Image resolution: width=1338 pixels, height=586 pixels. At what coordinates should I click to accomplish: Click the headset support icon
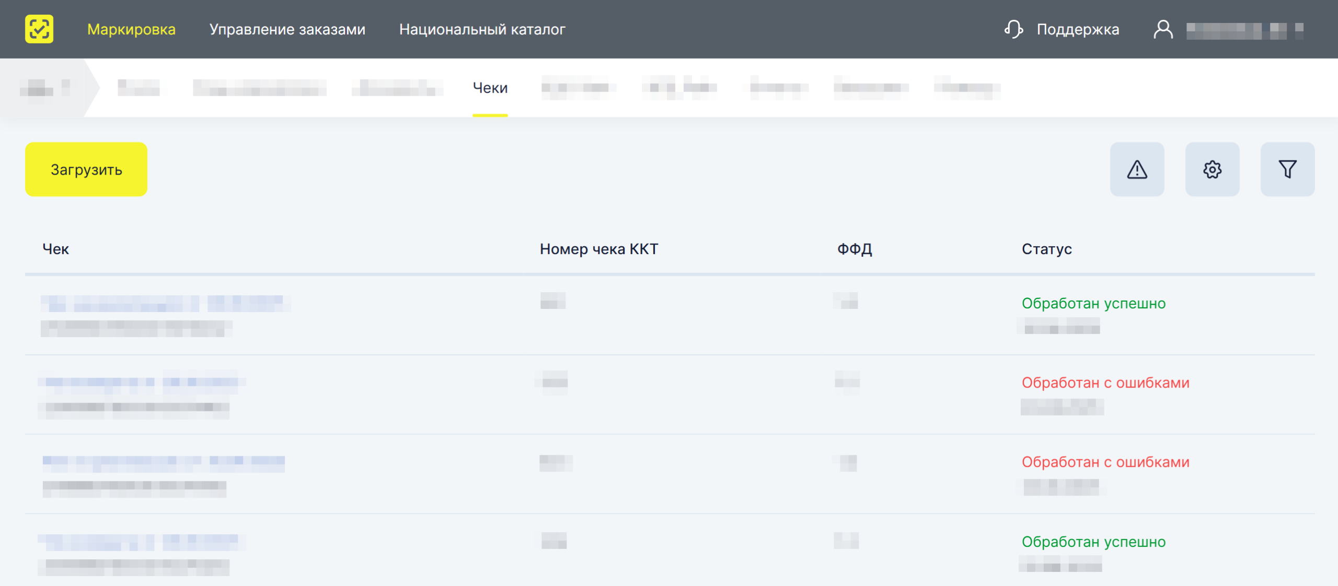tap(1013, 29)
